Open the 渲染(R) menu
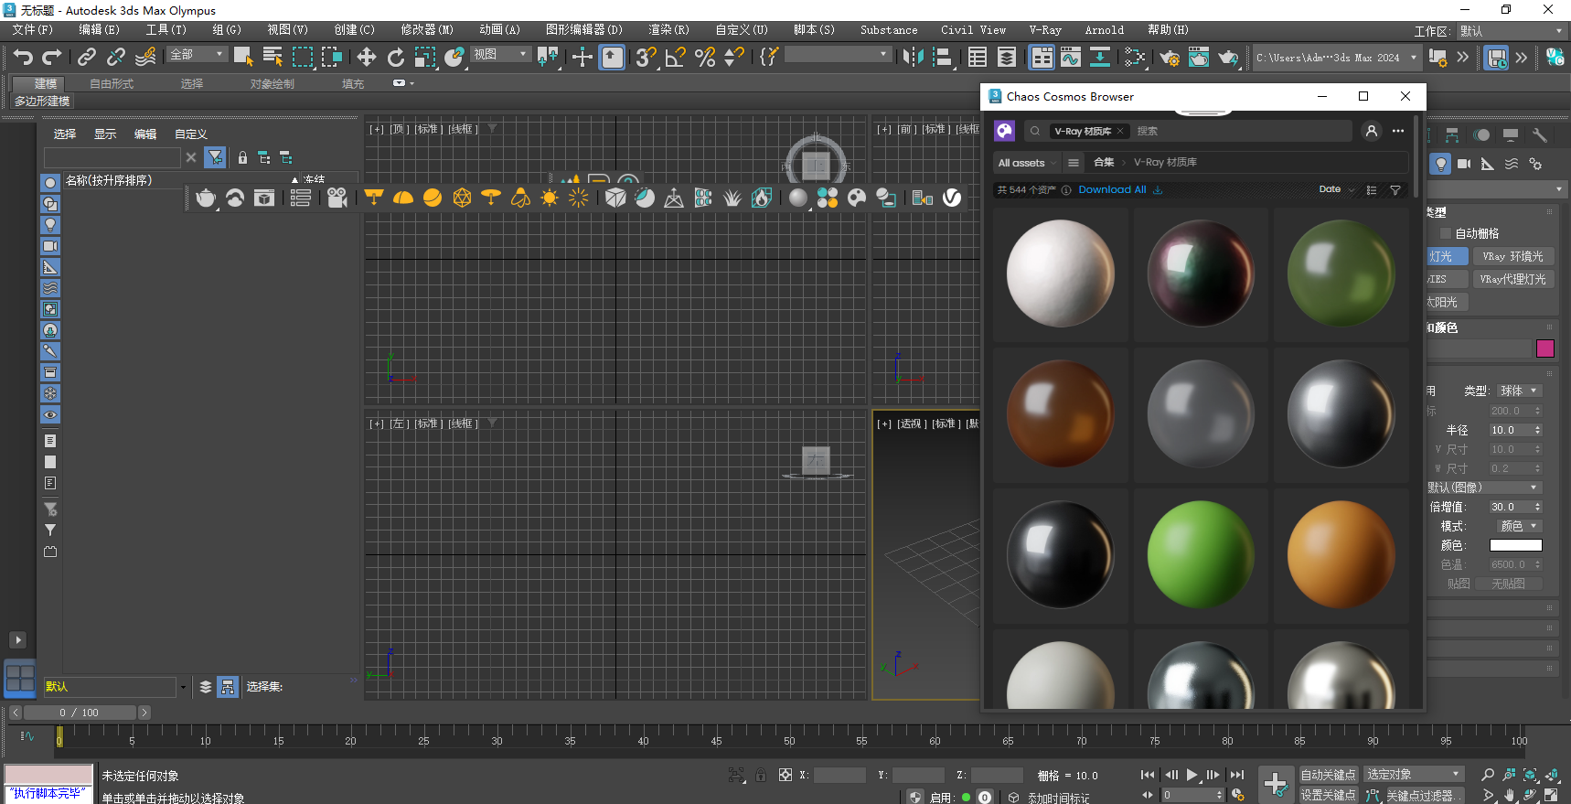Screen dimensions: 1571x804 tap(668, 30)
